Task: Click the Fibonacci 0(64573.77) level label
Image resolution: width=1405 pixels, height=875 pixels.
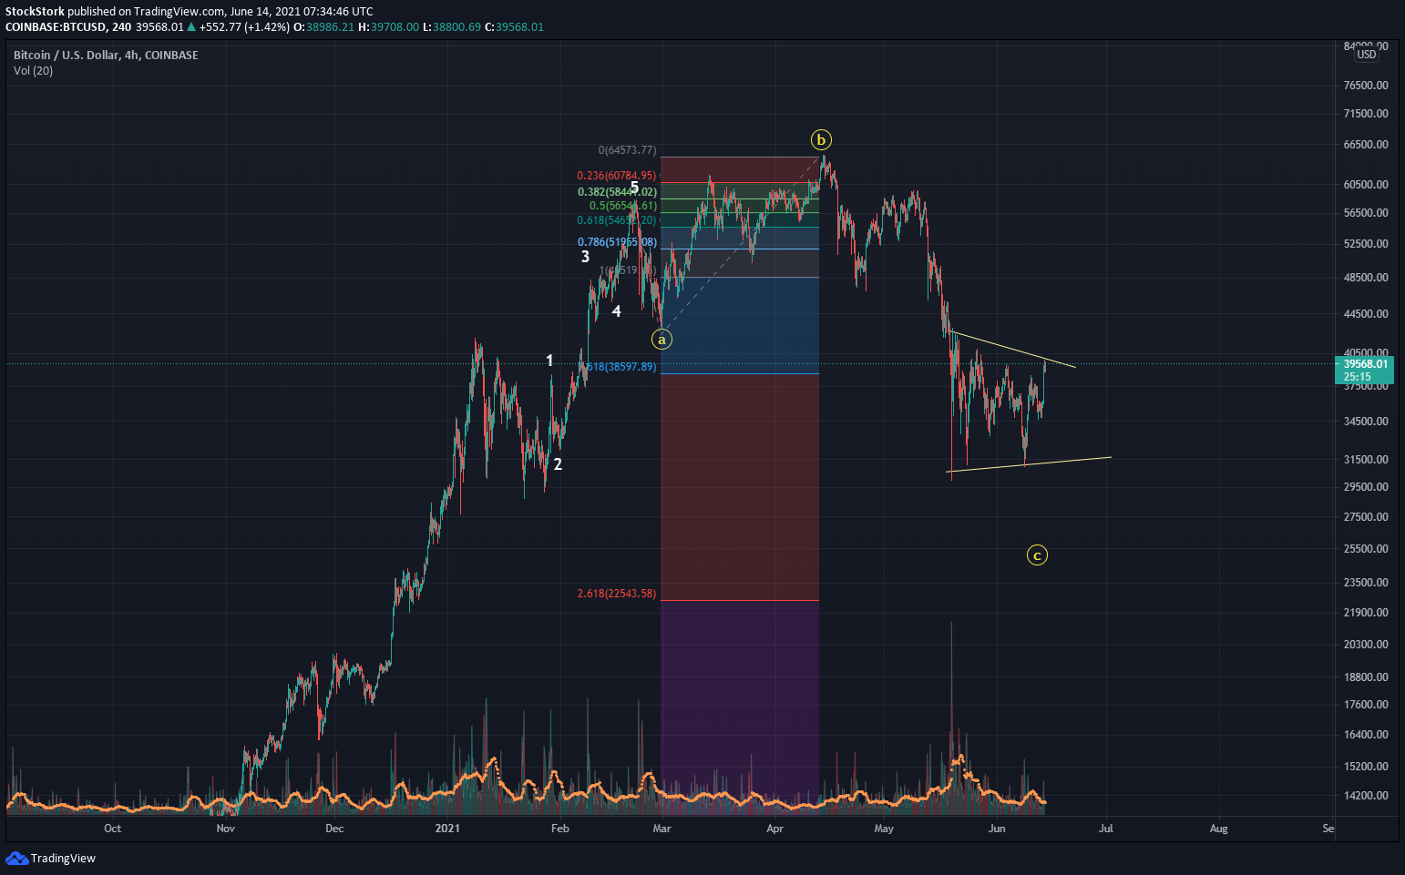Action: [x=627, y=150]
